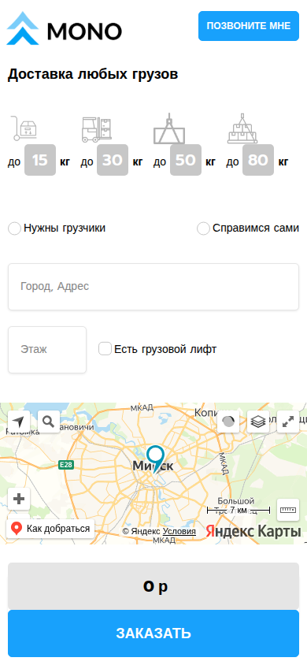Viewport: 307px width, 665px height.
Task: Open the map layers selector
Action: [258, 422]
